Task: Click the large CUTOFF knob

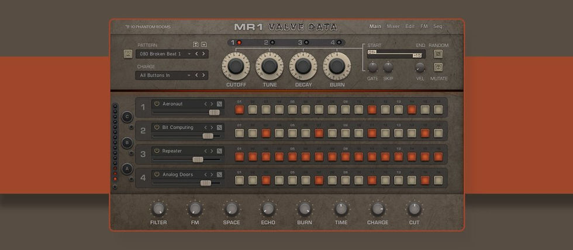Action: [236, 66]
